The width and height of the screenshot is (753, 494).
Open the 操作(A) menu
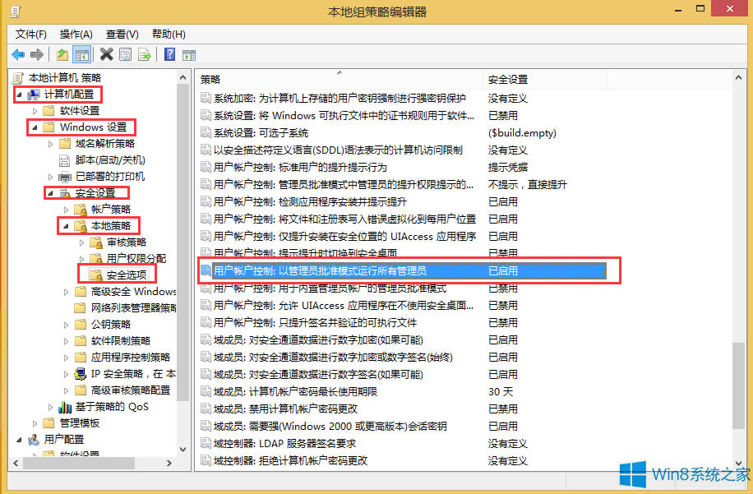click(76, 34)
